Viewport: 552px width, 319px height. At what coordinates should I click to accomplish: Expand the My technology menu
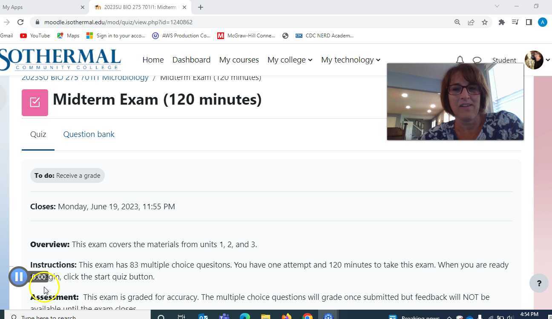point(350,60)
